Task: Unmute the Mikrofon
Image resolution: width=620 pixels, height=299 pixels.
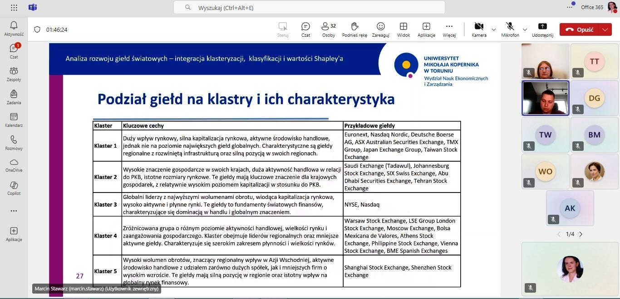Action: (510, 29)
